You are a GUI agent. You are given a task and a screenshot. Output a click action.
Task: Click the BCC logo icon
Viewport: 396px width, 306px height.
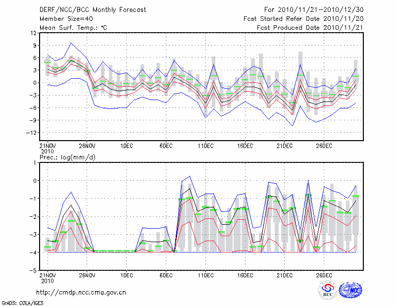[328, 290]
